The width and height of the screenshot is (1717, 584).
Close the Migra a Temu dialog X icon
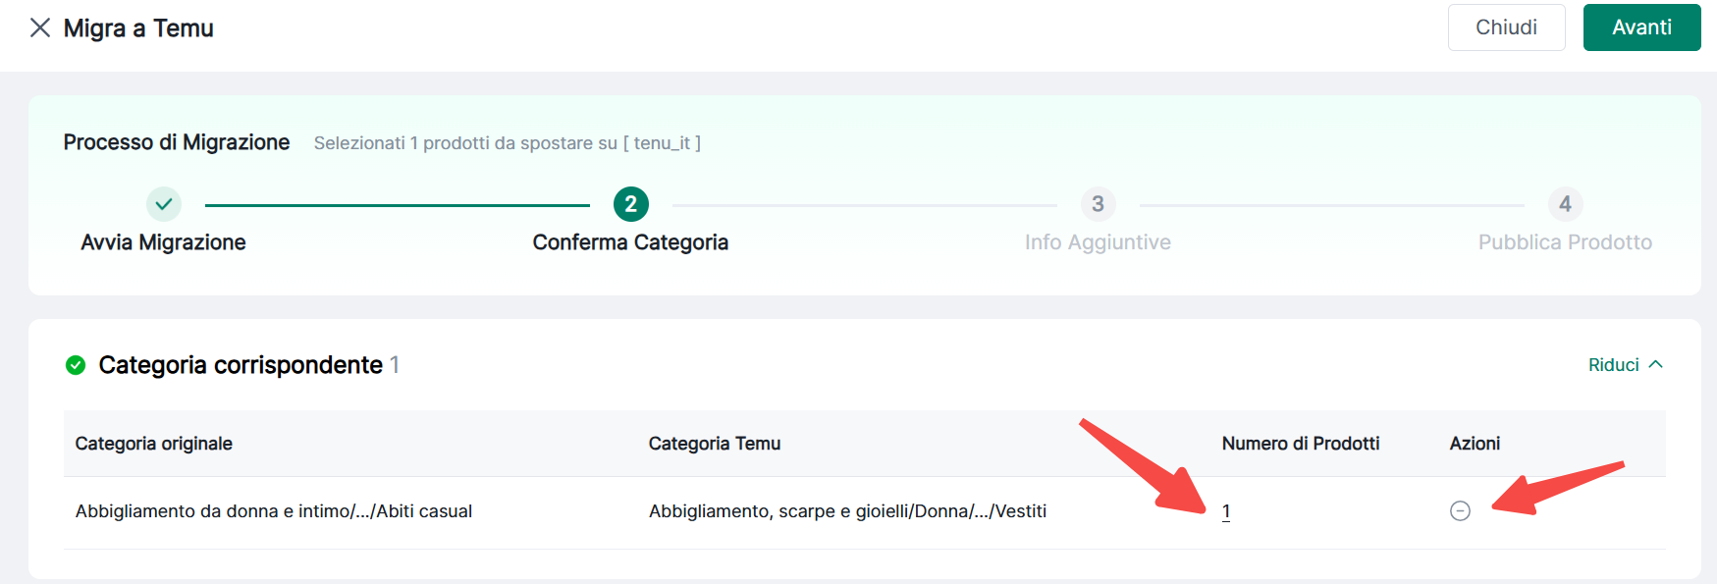[x=40, y=27]
